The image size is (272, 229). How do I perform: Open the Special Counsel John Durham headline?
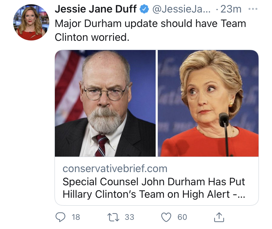pyautogui.click(x=154, y=188)
